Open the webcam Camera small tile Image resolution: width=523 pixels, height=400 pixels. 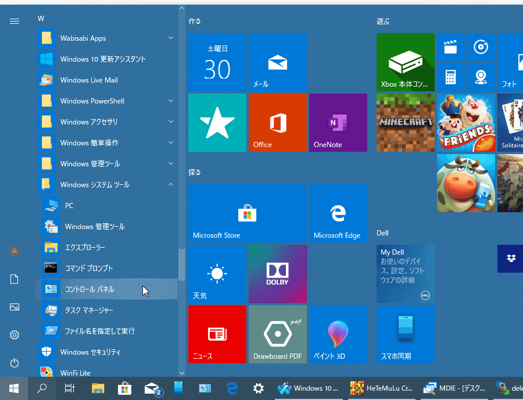coord(481,77)
